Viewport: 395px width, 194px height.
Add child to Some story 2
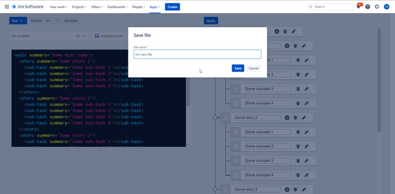tap(287, 118)
